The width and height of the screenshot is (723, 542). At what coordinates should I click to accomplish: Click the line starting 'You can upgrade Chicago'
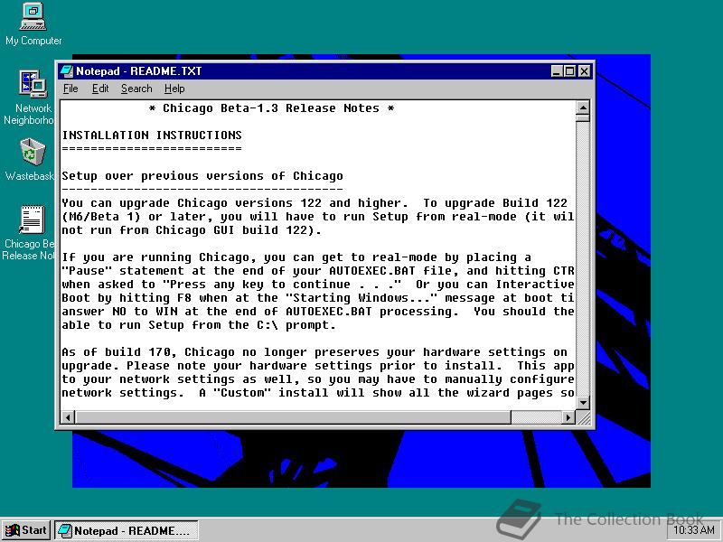tap(315, 203)
